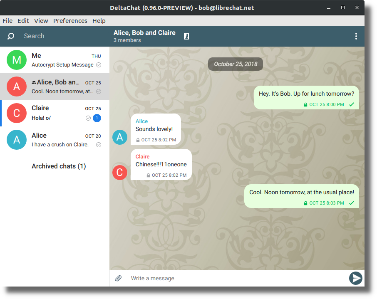Click Claire's red avatar beside her message
The width and height of the screenshot is (377, 299).
(120, 172)
